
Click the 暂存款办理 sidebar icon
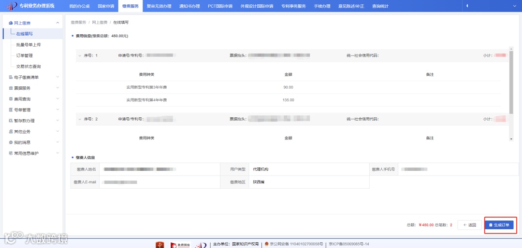click(11, 121)
